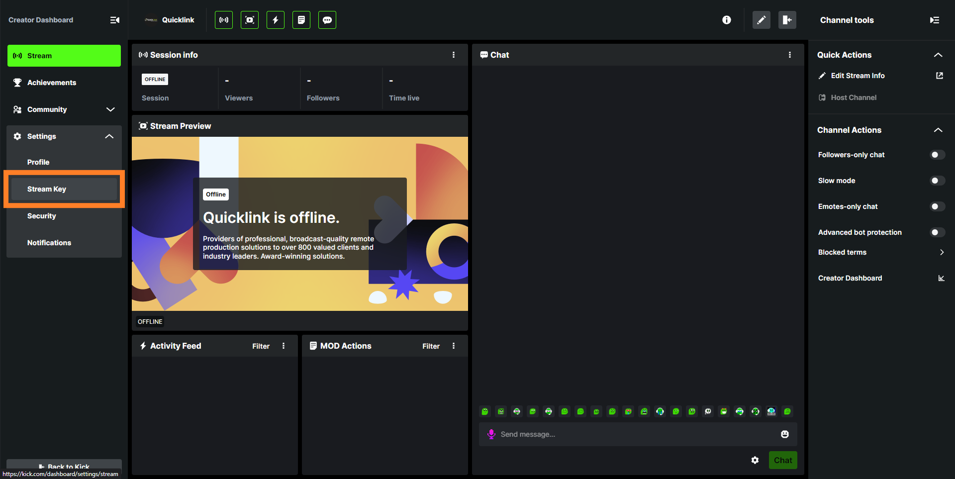Enable Followers-only chat toggle

tap(937, 155)
